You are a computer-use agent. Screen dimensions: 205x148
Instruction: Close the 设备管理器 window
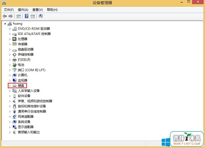tap(198, 2)
